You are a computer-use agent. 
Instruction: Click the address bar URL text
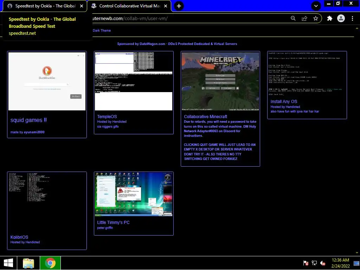pyautogui.click(x=130, y=18)
